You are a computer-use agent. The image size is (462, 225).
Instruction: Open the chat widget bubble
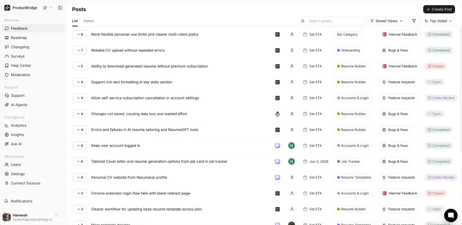pyautogui.click(x=450, y=215)
